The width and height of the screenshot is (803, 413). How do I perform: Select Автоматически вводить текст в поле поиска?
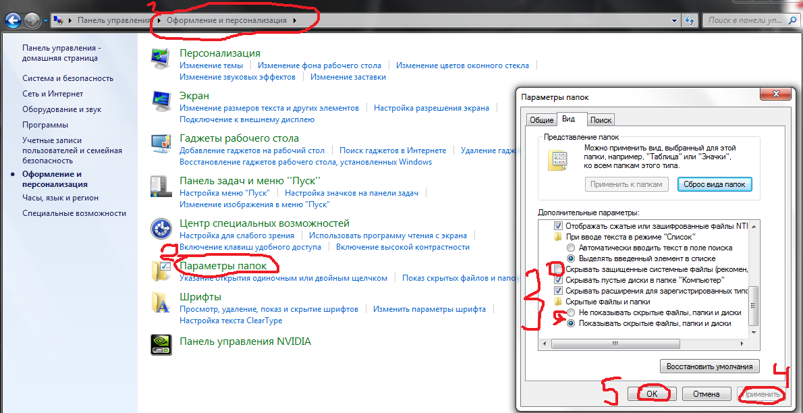click(x=570, y=248)
